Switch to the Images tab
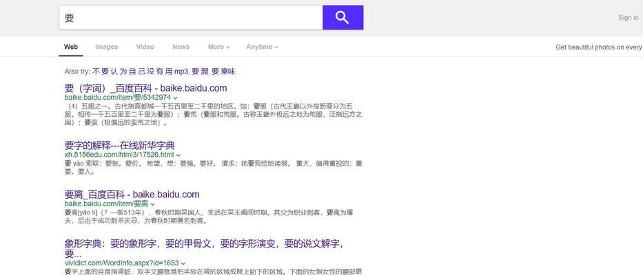 coord(107,47)
